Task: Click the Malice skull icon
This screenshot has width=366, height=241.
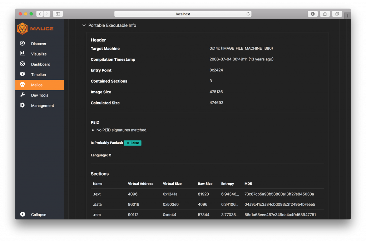Action: 23,84
